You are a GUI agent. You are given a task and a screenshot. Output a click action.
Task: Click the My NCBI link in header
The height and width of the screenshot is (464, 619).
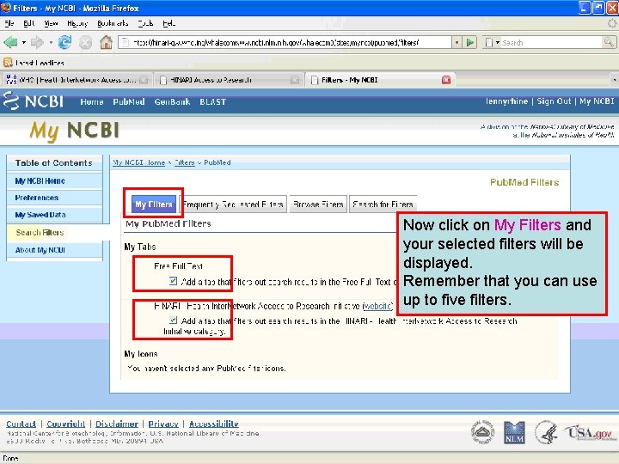coord(597,101)
